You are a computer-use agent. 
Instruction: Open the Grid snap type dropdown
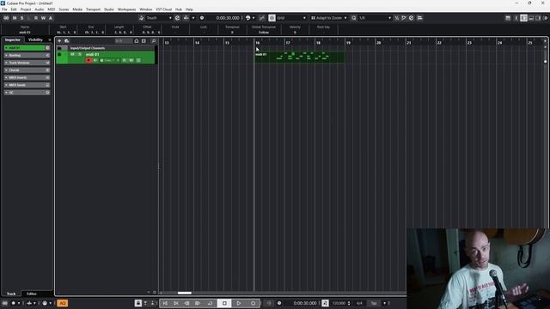tap(291, 18)
